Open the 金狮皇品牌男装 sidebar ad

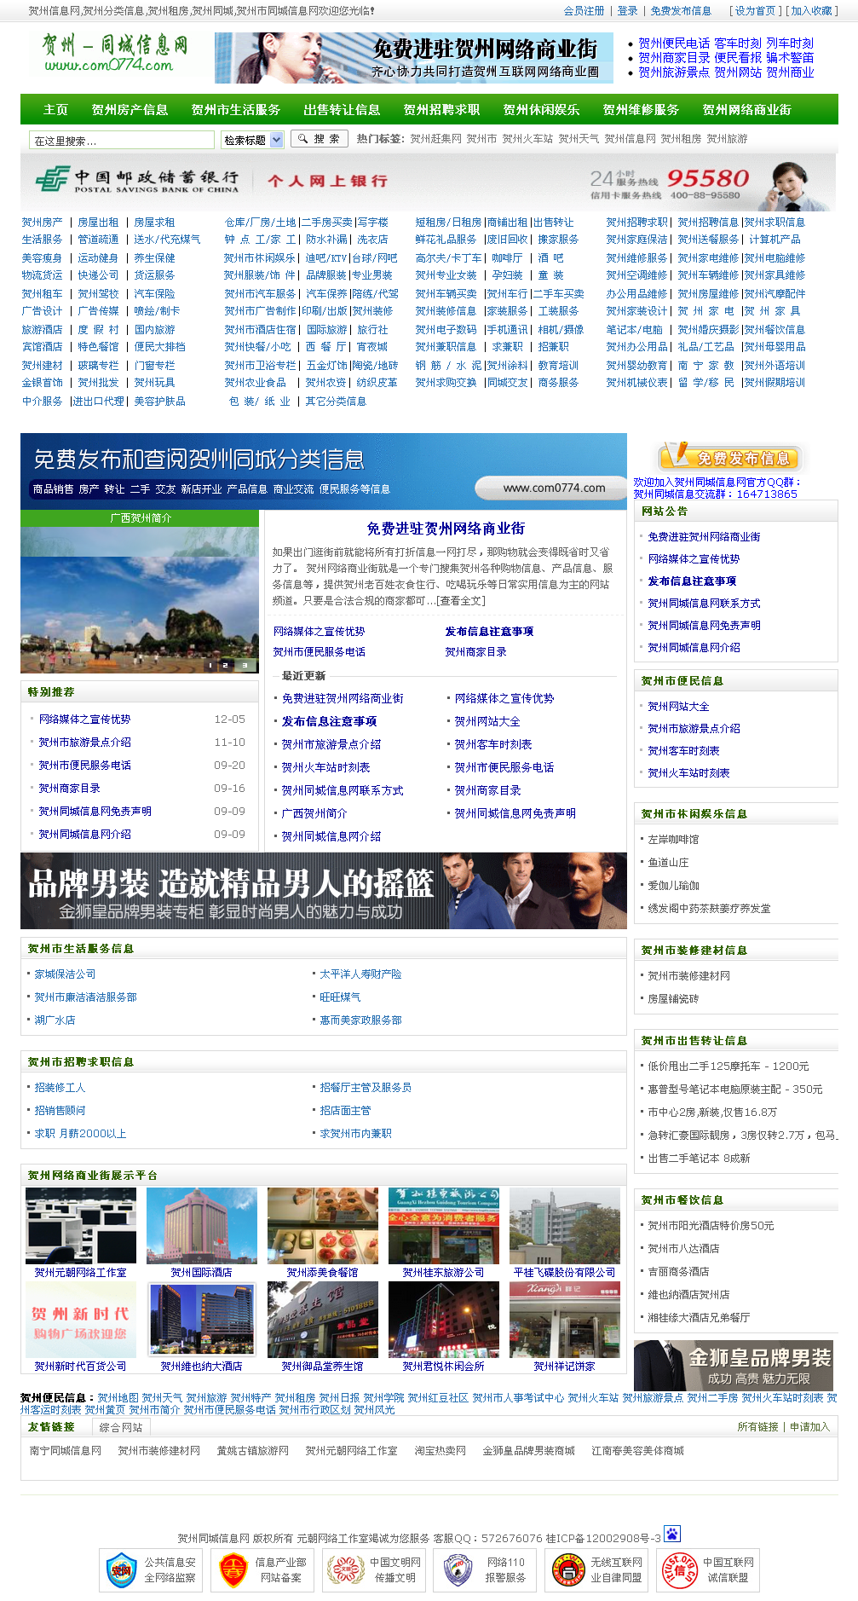[x=735, y=1366]
